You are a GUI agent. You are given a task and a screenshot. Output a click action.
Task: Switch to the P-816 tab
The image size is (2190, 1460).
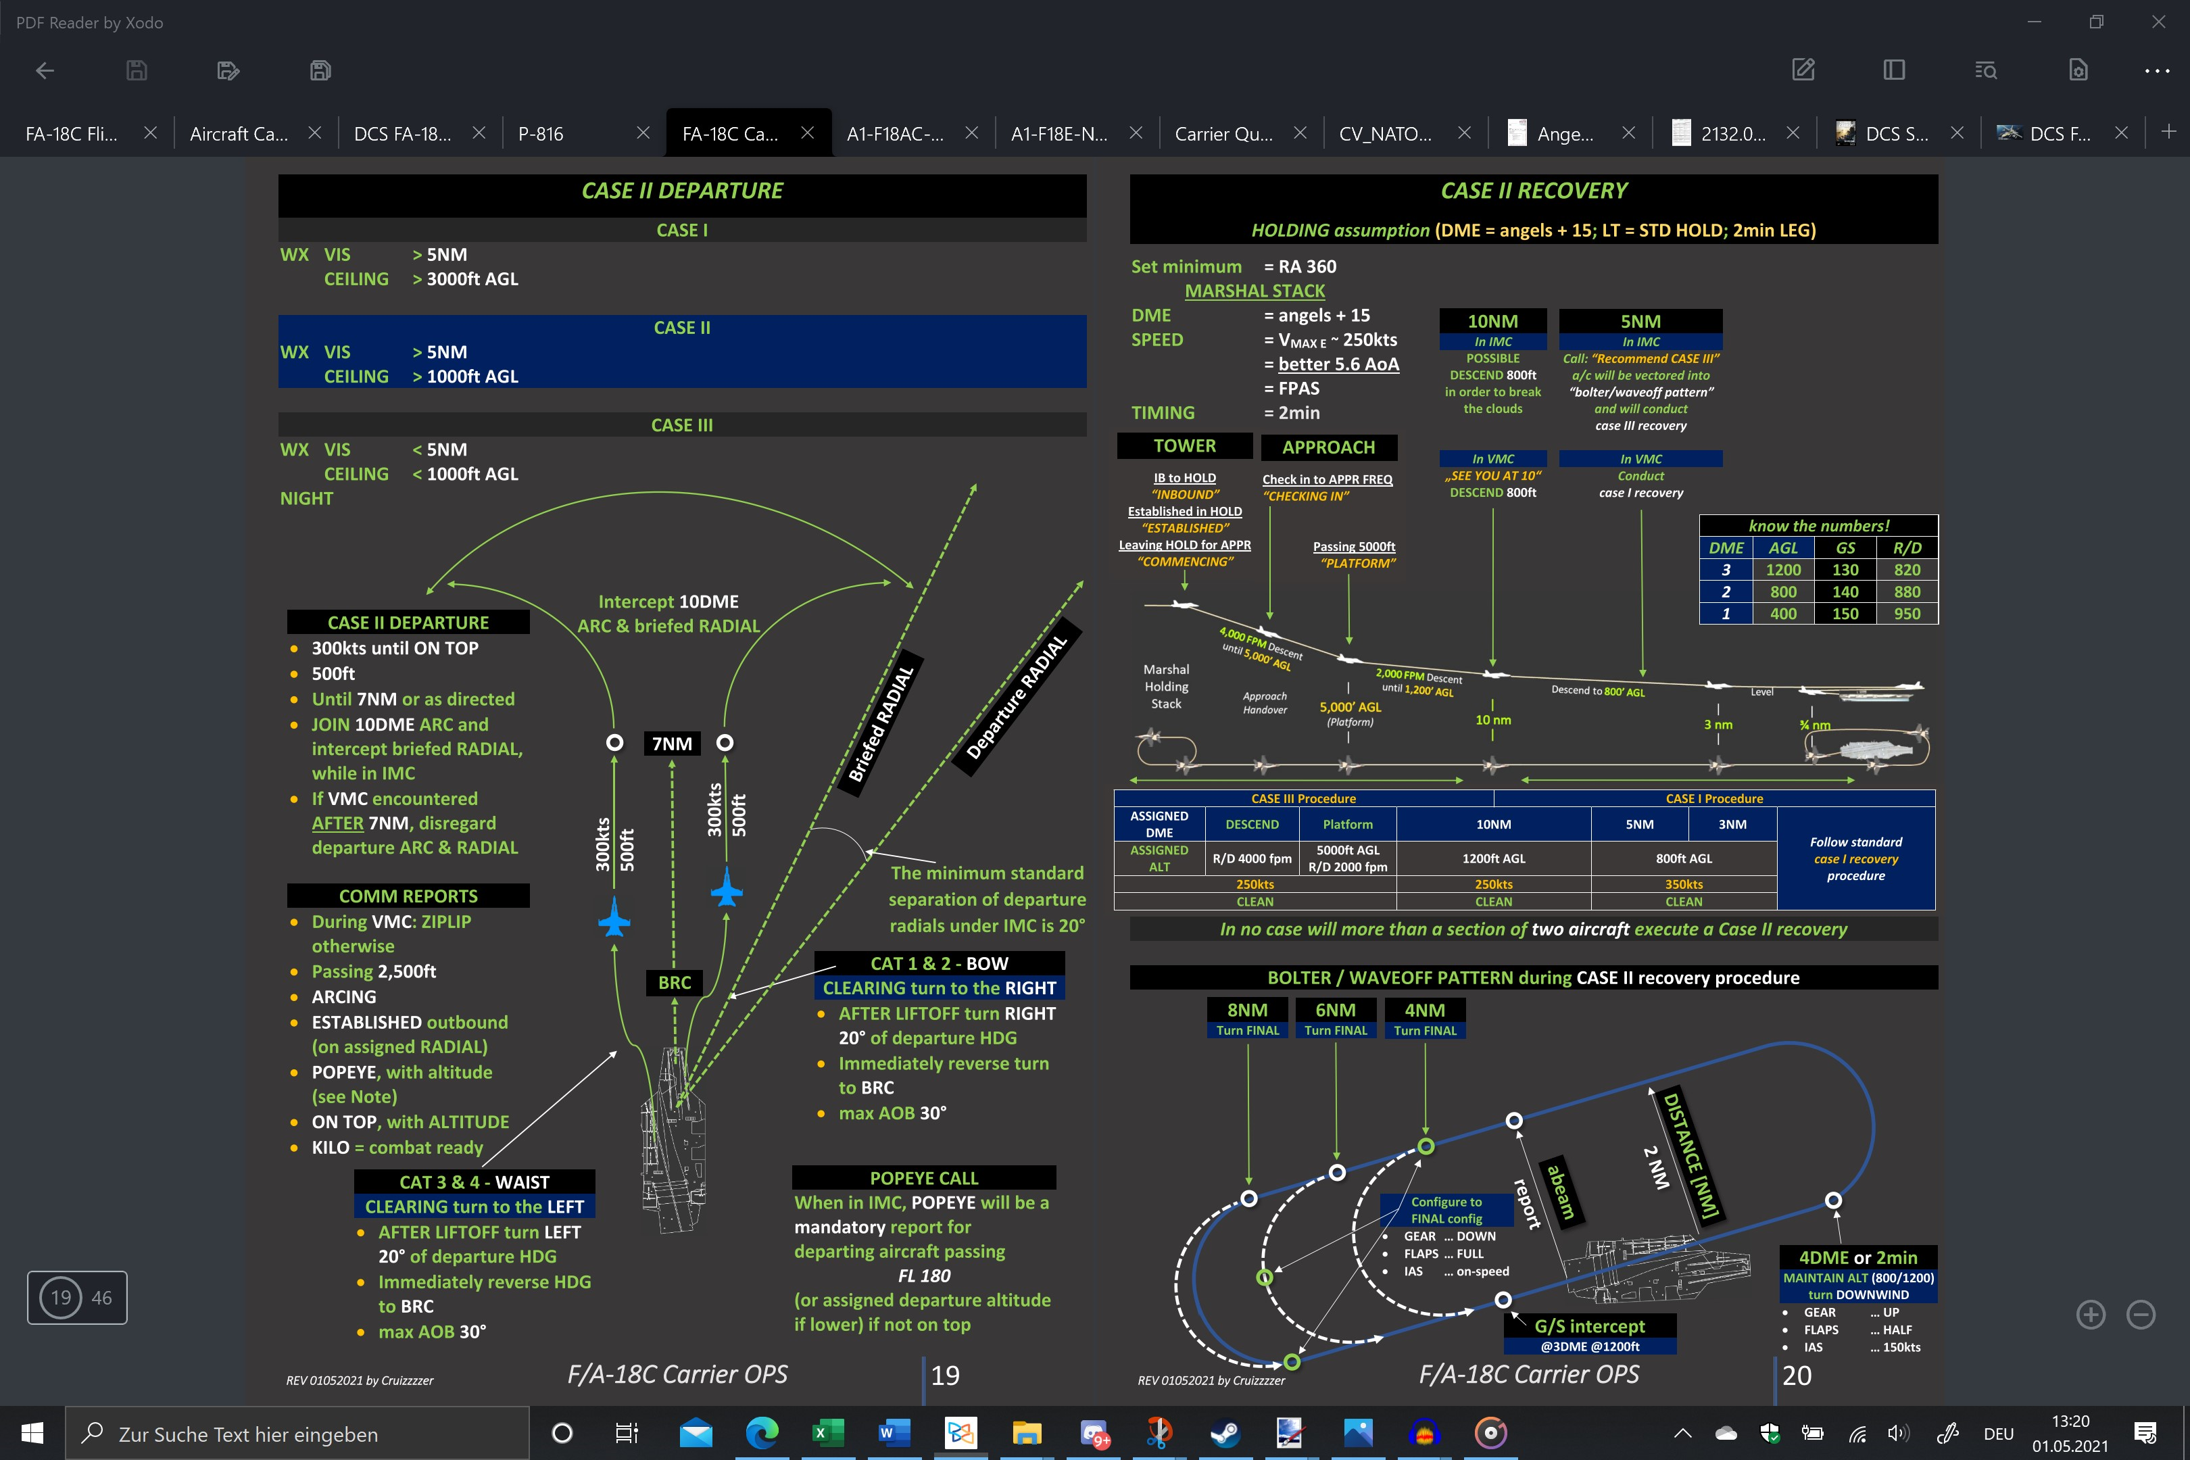point(541,133)
